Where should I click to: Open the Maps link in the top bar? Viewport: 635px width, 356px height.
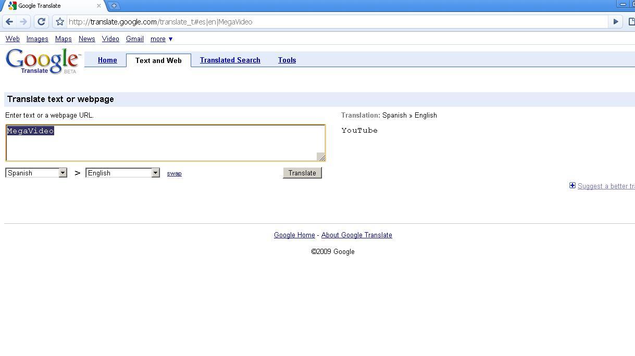pyautogui.click(x=64, y=39)
